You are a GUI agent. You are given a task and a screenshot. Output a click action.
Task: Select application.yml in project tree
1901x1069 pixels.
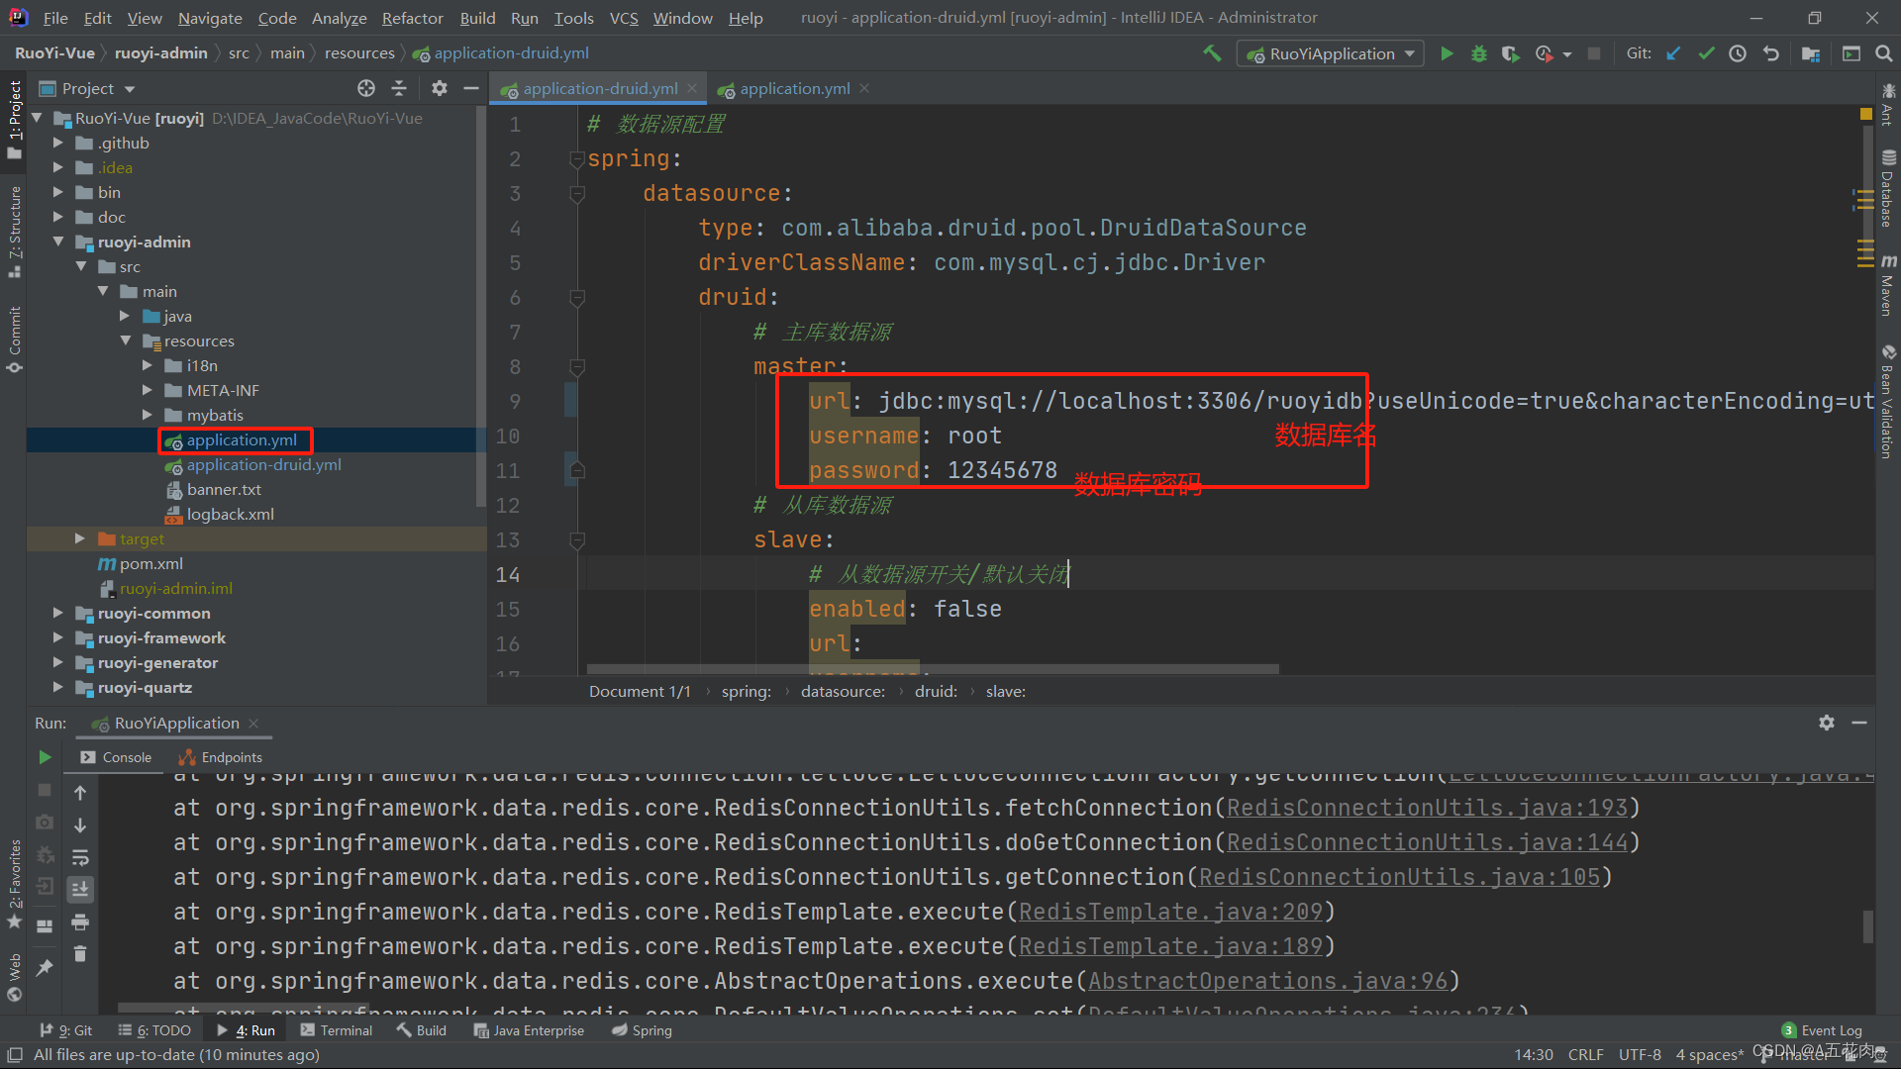point(242,439)
